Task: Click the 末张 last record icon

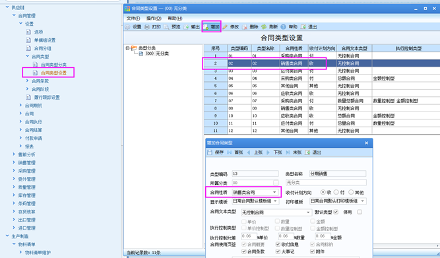Action: click(x=288, y=152)
